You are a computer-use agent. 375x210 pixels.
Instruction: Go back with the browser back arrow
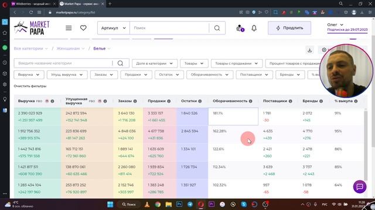click(x=15, y=12)
